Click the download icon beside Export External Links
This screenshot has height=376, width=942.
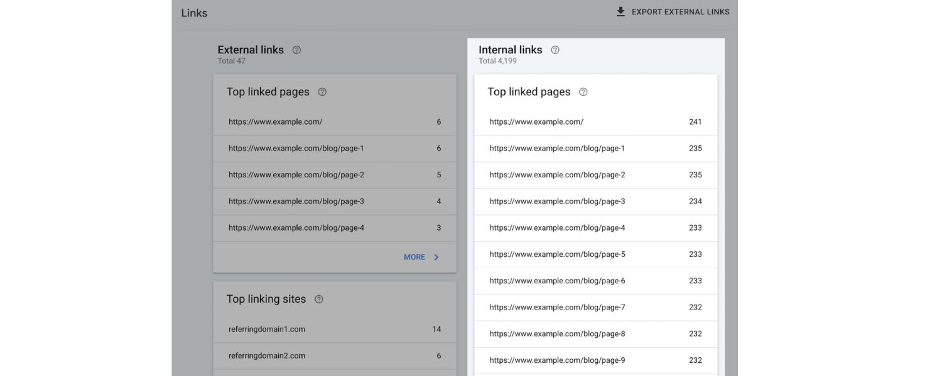coord(620,11)
